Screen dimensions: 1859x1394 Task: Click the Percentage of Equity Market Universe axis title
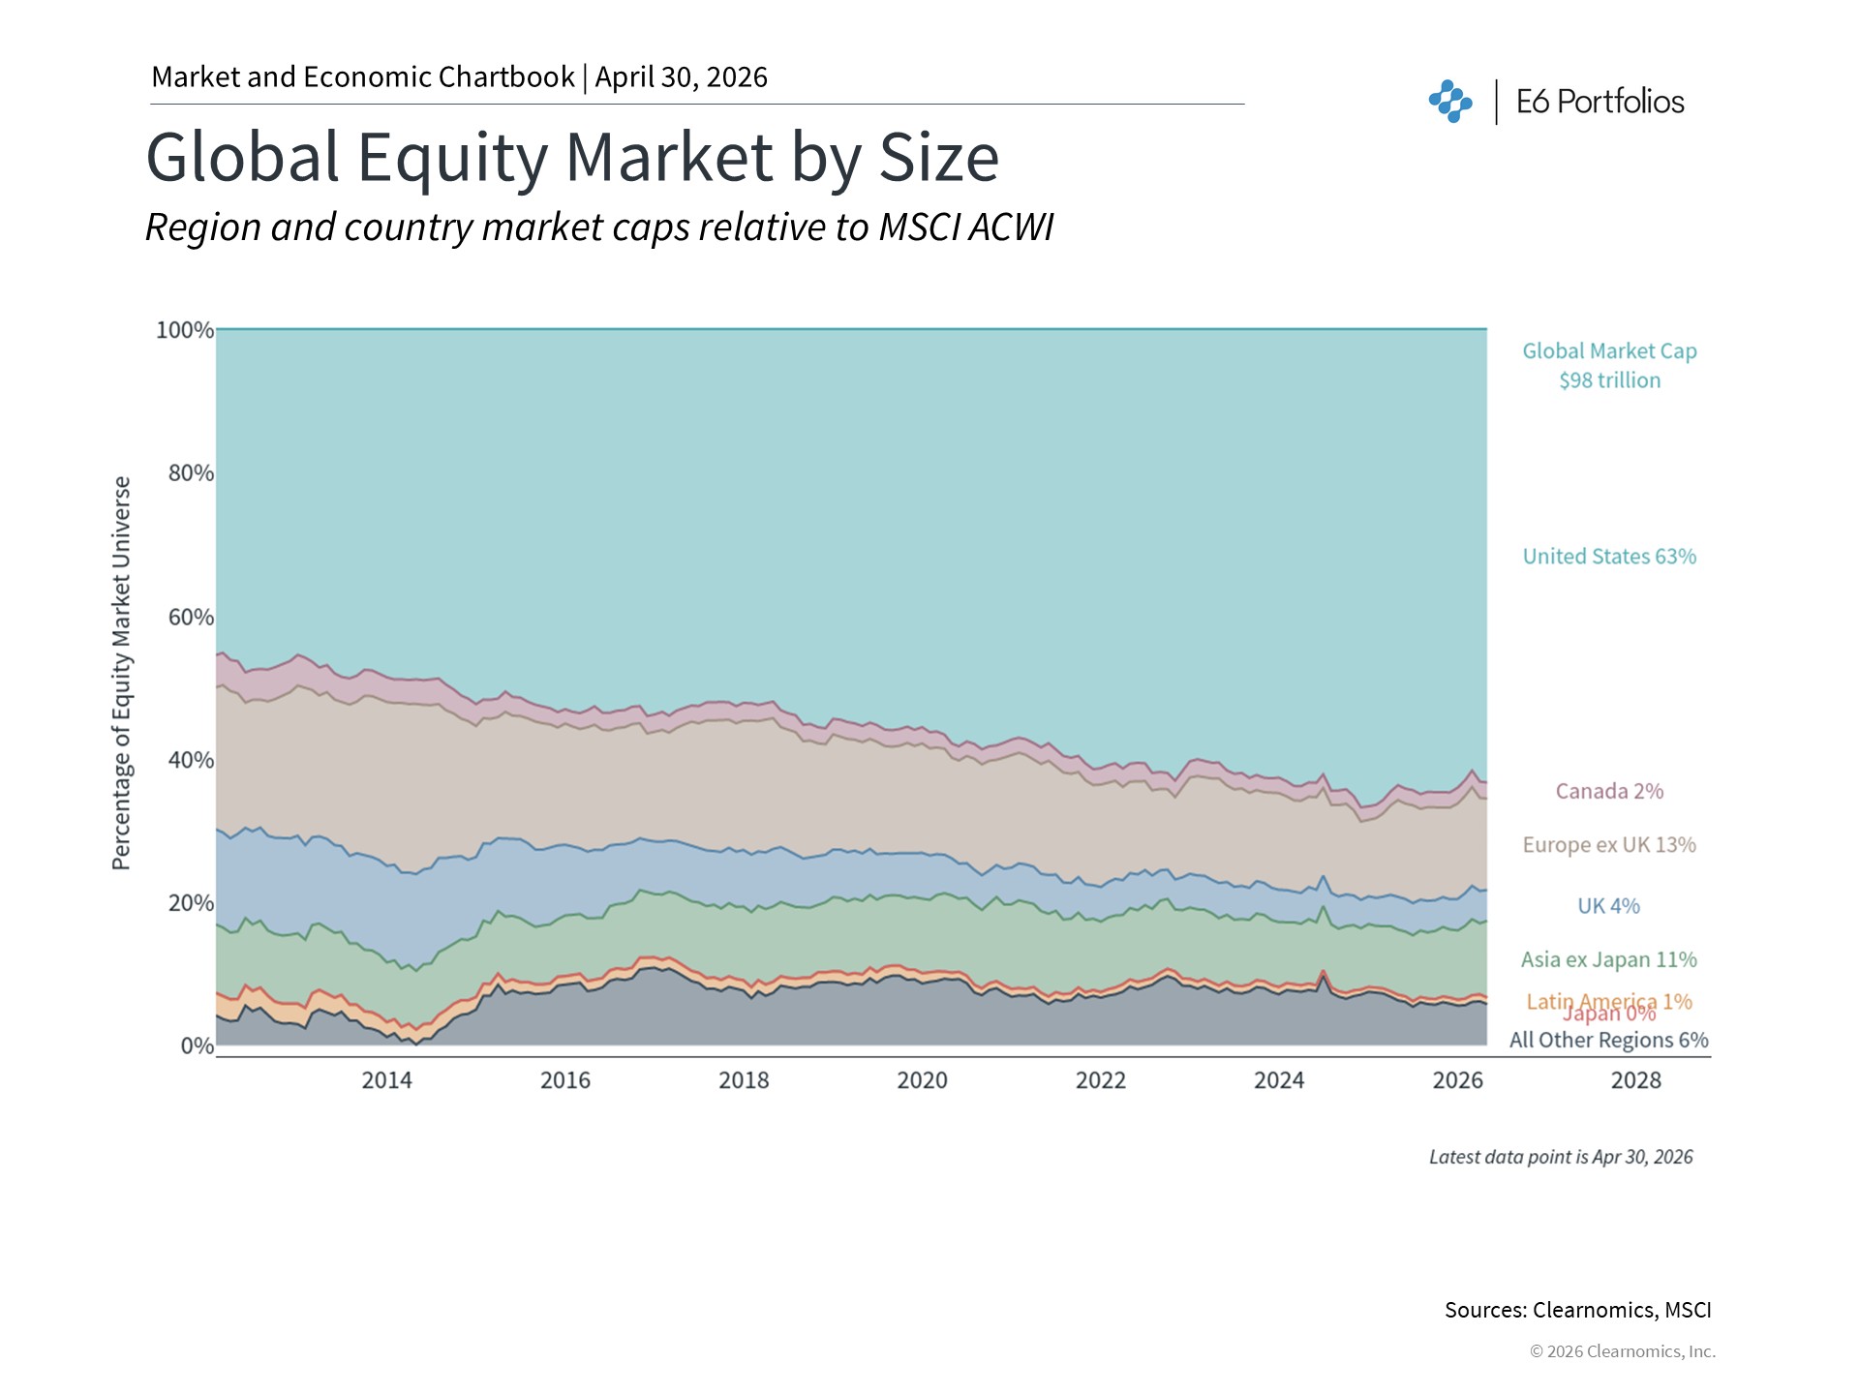pyautogui.click(x=121, y=673)
